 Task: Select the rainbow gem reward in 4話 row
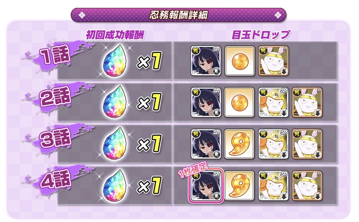click(115, 186)
